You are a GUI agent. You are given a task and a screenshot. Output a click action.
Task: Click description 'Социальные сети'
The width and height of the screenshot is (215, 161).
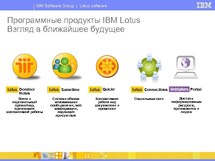click(149, 99)
